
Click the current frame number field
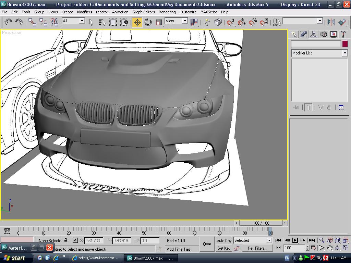[294, 248]
